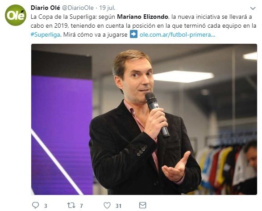Click the microphone in the tweet photo
Viewport: 262px width, 211px height.
click(x=157, y=114)
